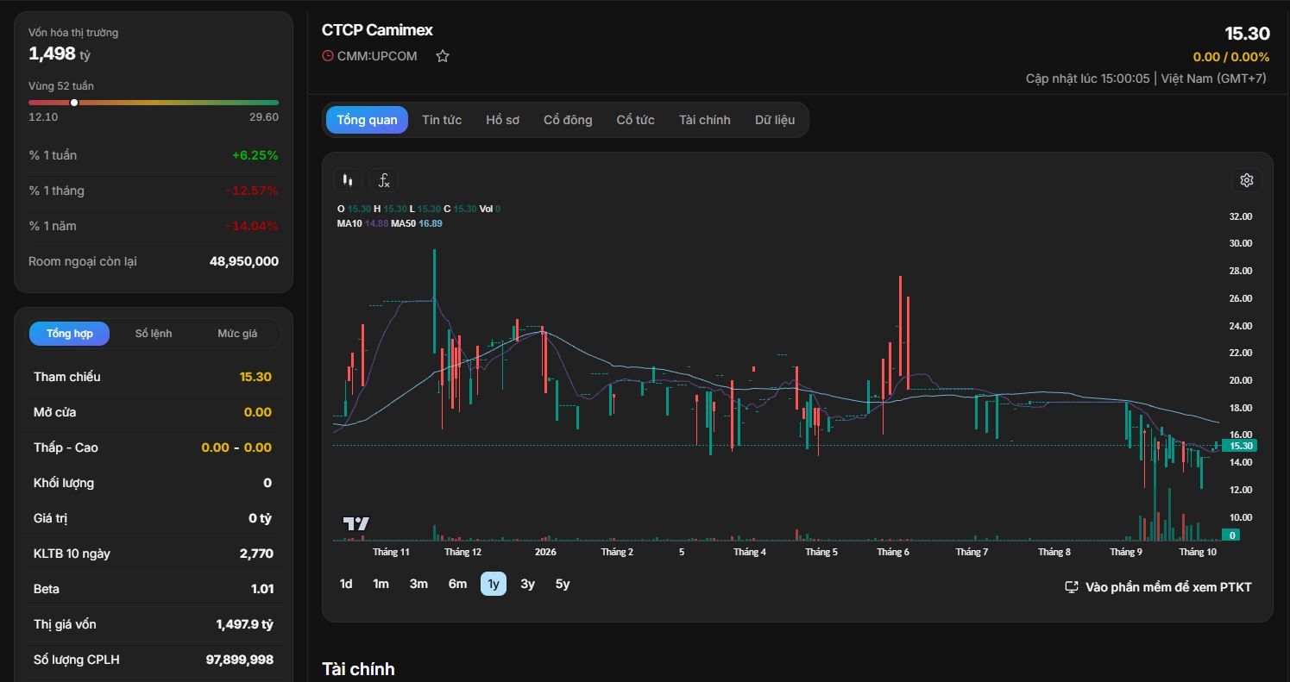Screen dimensions: 1290x682
Task: Open the Tài chính tab
Action: [704, 120]
